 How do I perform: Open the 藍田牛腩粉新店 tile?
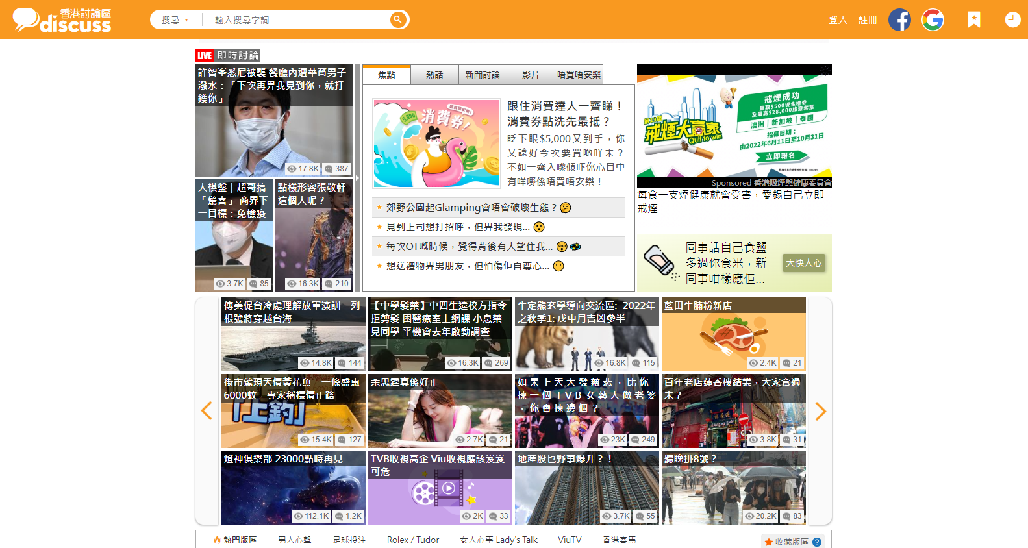pos(734,334)
